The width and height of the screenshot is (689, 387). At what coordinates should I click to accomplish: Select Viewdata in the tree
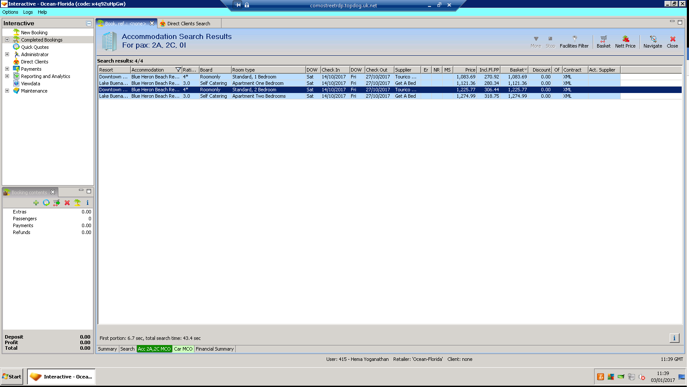coord(30,84)
